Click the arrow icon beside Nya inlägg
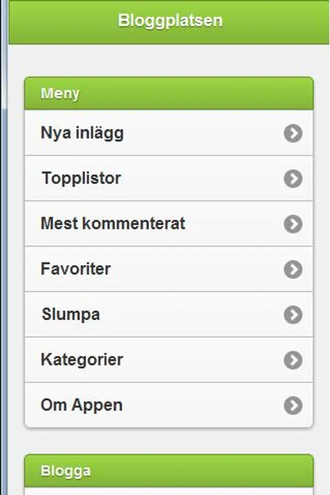330x495 pixels. coord(293,133)
